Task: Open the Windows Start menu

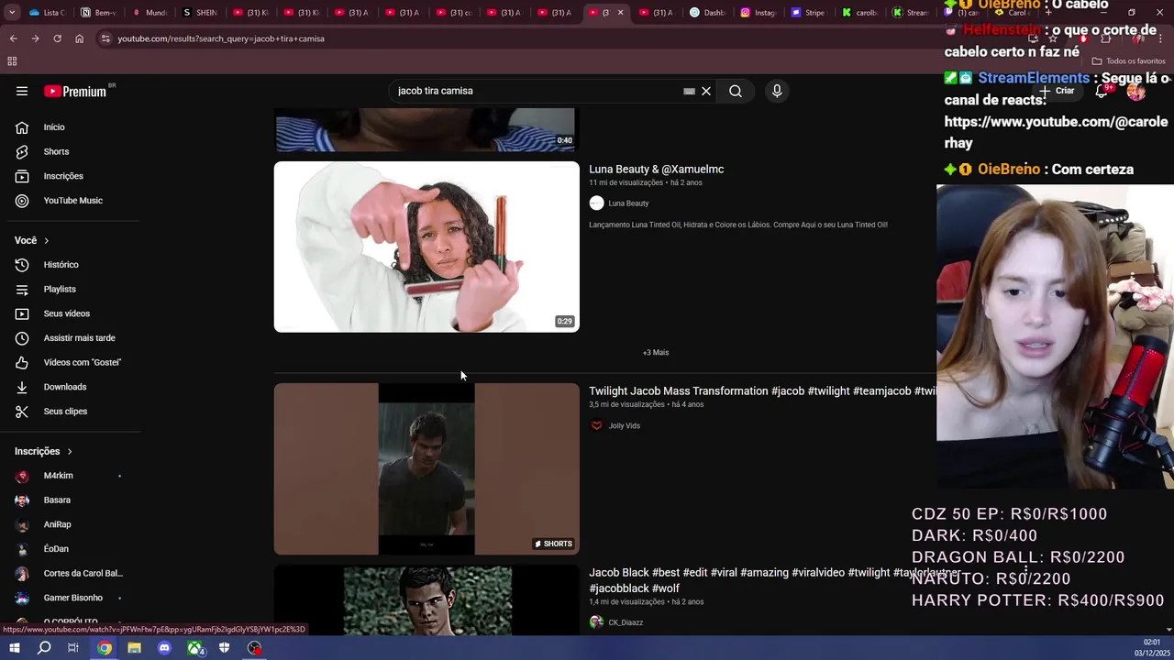Action: (14, 648)
